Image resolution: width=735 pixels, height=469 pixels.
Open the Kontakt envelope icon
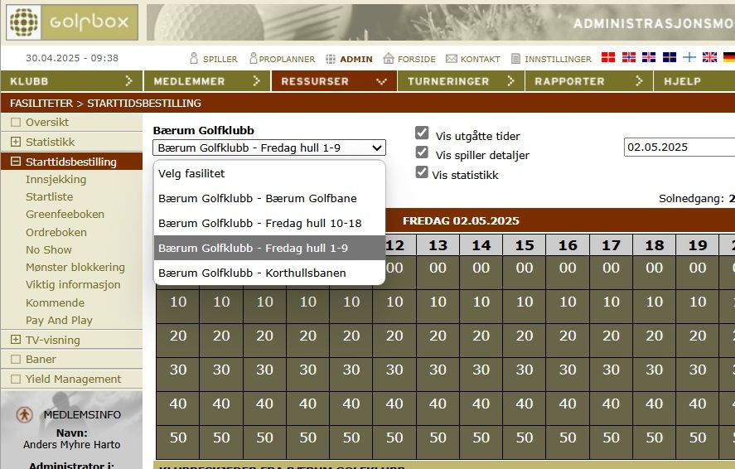tap(452, 59)
